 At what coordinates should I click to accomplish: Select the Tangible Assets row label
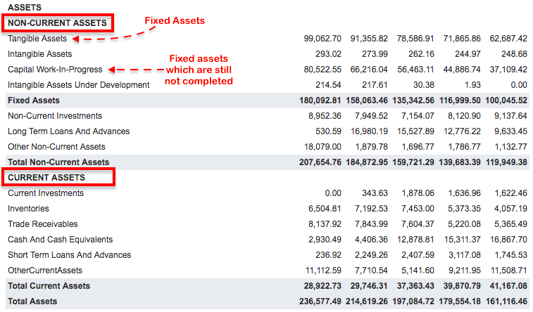pos(37,39)
